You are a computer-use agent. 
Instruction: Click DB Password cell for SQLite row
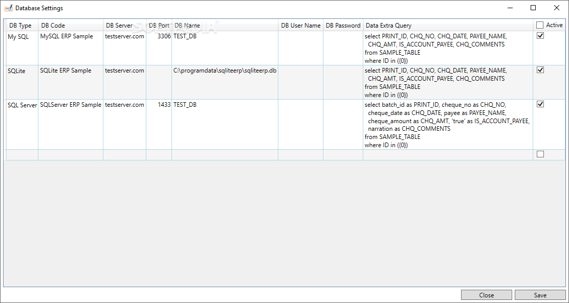pos(343,82)
